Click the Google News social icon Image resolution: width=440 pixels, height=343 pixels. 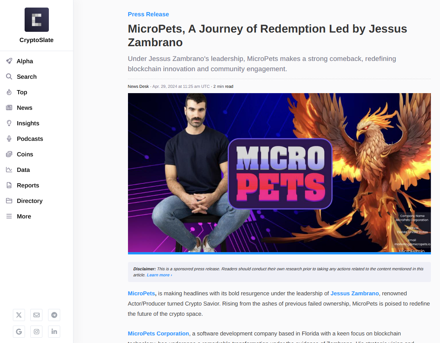click(19, 332)
